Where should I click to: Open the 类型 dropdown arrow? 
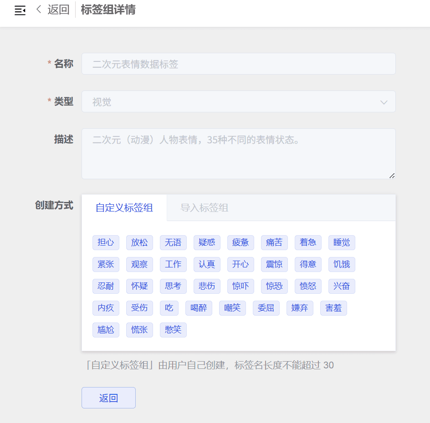[384, 102]
